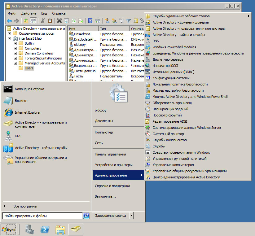Open shutdown options arrow next to Завершение сеанса
The width and height of the screenshot is (255, 236).
[131, 216]
